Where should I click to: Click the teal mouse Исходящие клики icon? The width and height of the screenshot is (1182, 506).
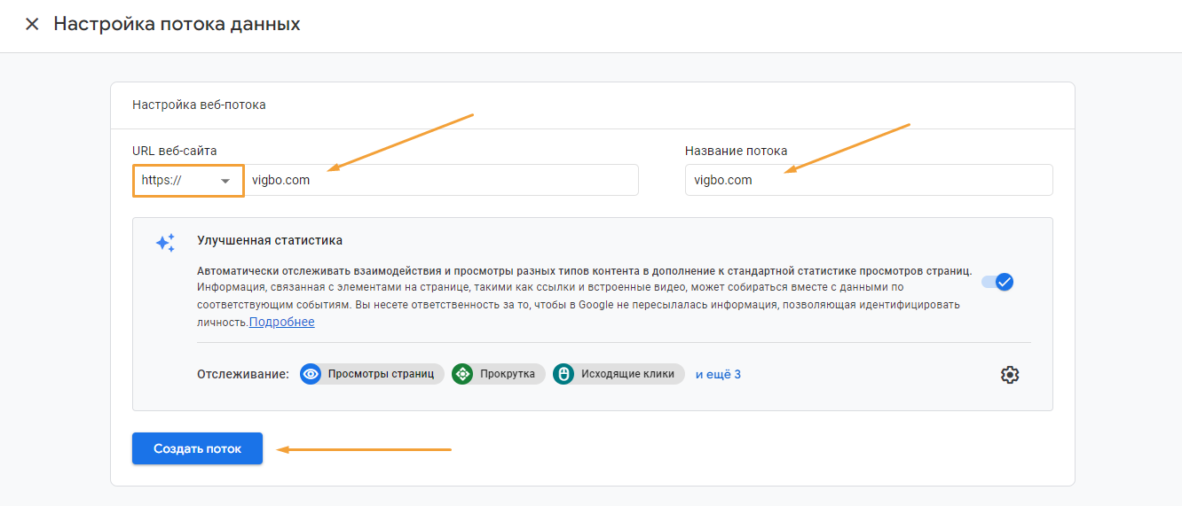click(563, 374)
